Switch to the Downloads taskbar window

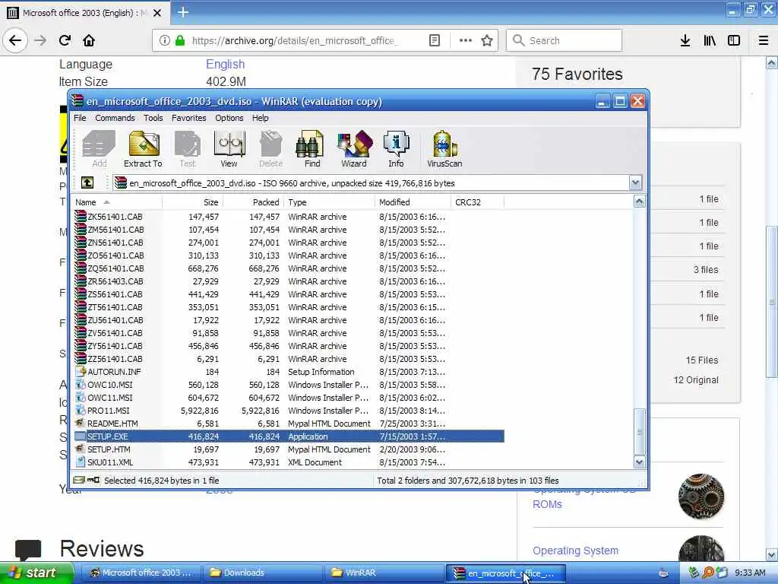262,573
